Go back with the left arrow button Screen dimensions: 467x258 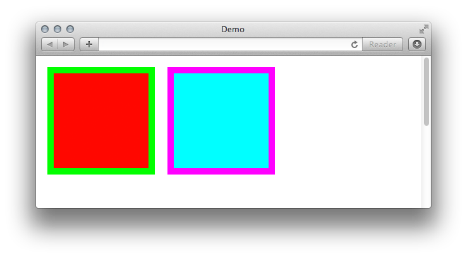[x=49, y=44]
